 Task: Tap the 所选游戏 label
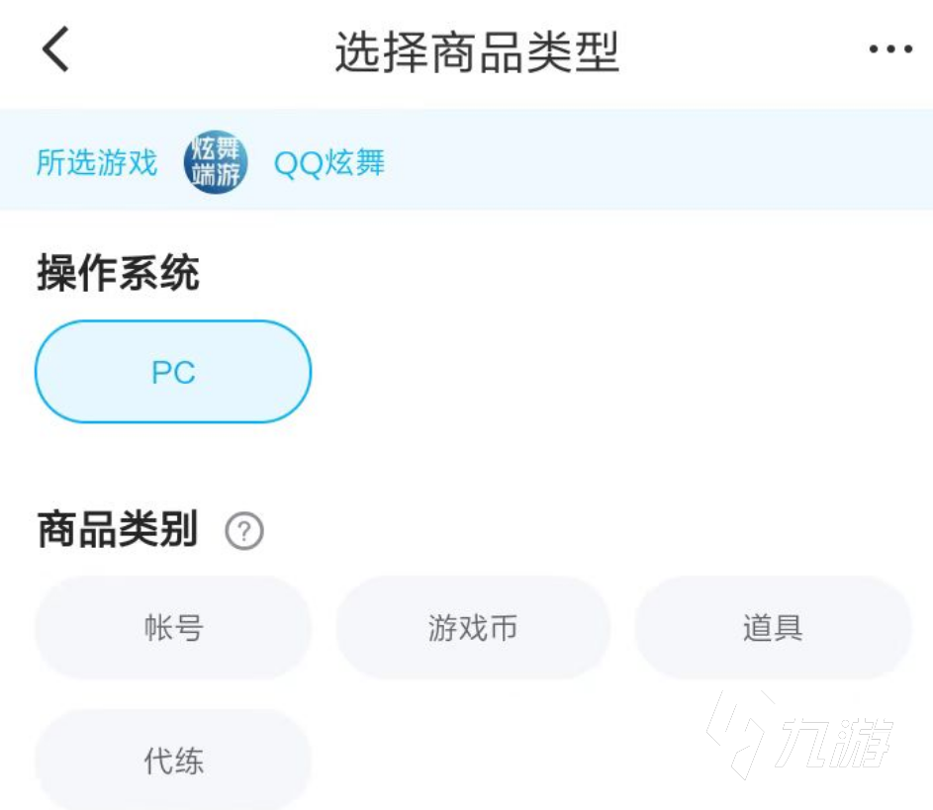coord(97,162)
